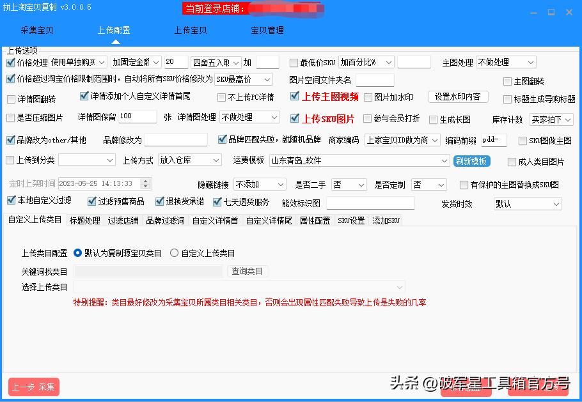
Task: Click the 刷新模板 button
Action: [472, 161]
